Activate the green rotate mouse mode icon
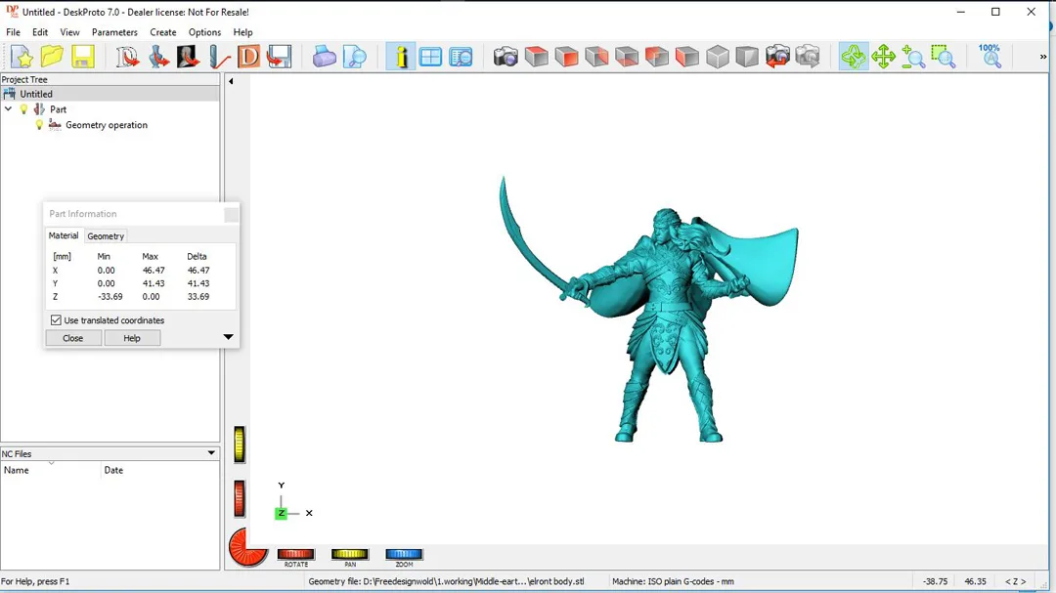The image size is (1056, 593). (x=854, y=57)
